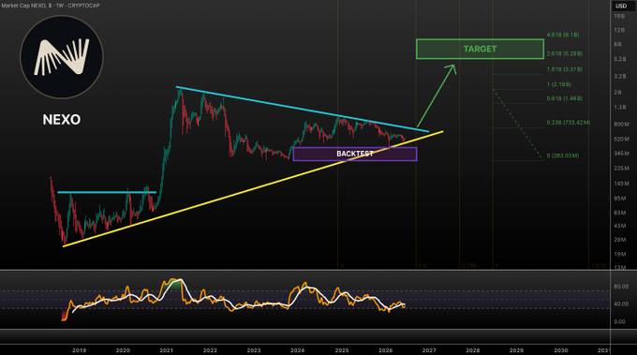Select the 0.236 (733.42M) Fibonacci level label
The image size is (637, 355).
[569, 123]
